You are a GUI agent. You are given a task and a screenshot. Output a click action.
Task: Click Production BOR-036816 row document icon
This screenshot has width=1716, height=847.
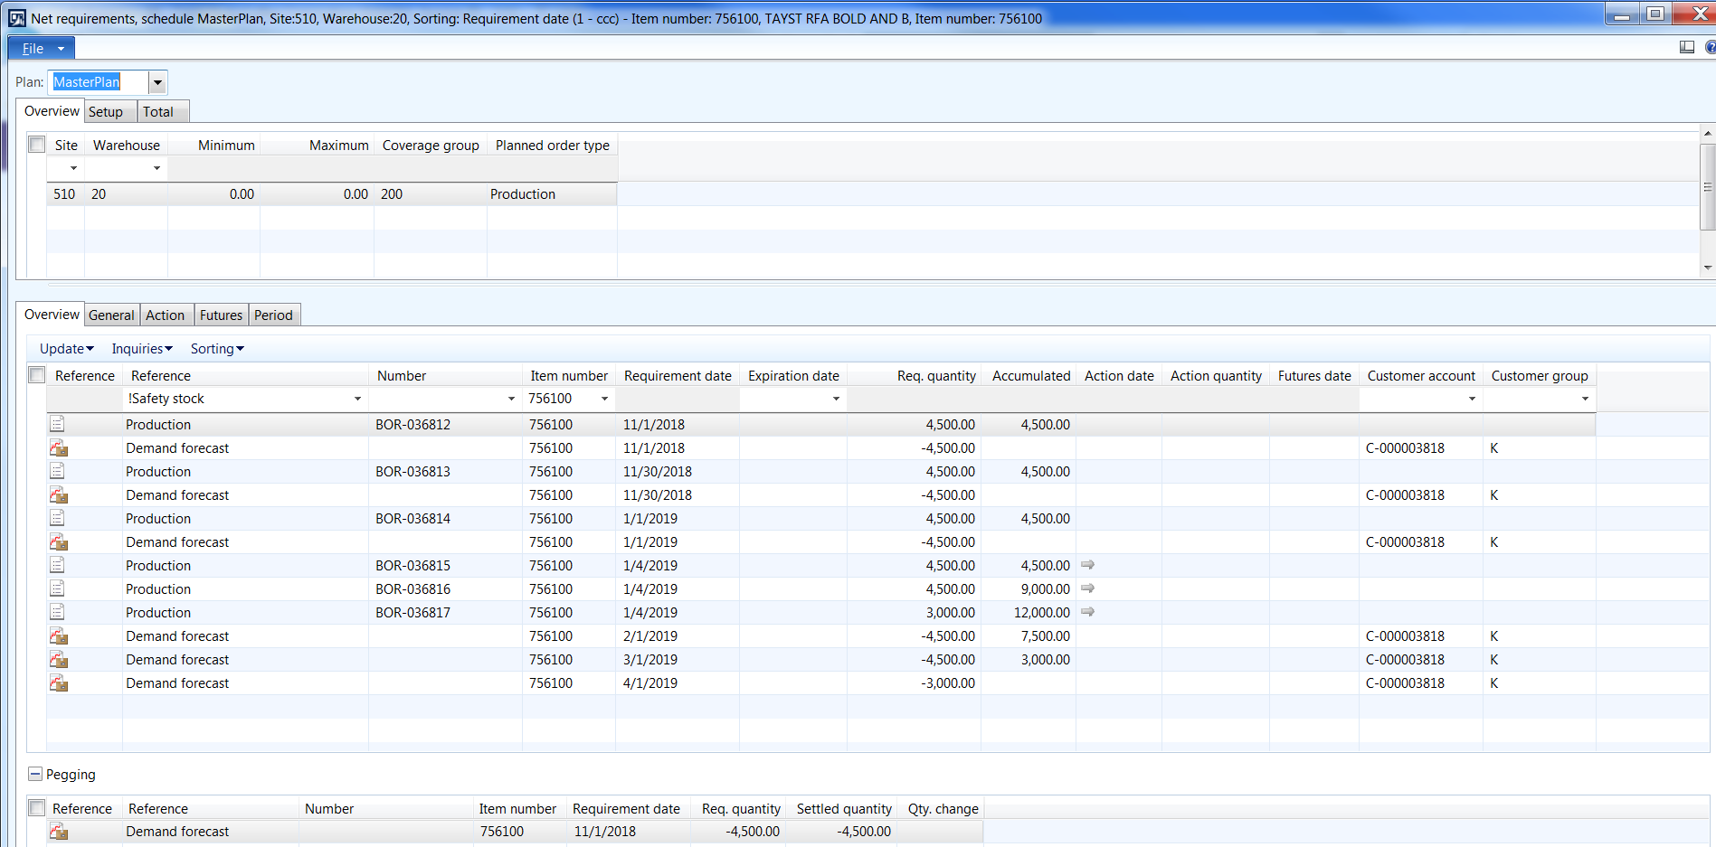tap(57, 588)
